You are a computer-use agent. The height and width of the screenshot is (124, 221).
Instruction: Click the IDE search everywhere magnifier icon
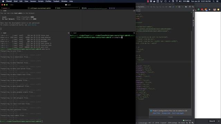click(193, 7)
